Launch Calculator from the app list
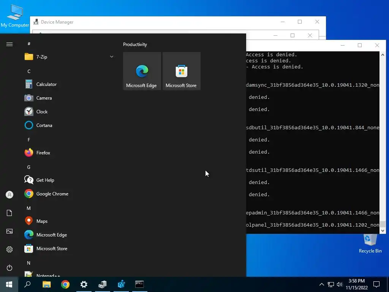Image resolution: width=389 pixels, height=292 pixels. coord(69,84)
